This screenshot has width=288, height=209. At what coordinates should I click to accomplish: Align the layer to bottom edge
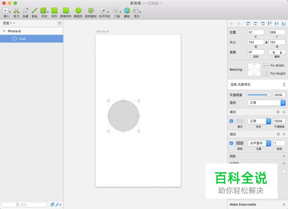click(284, 23)
